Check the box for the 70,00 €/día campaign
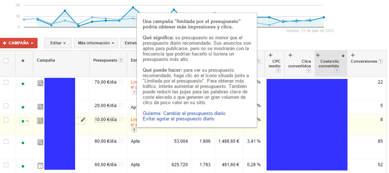This screenshot has height=173, width=389. click(6, 83)
